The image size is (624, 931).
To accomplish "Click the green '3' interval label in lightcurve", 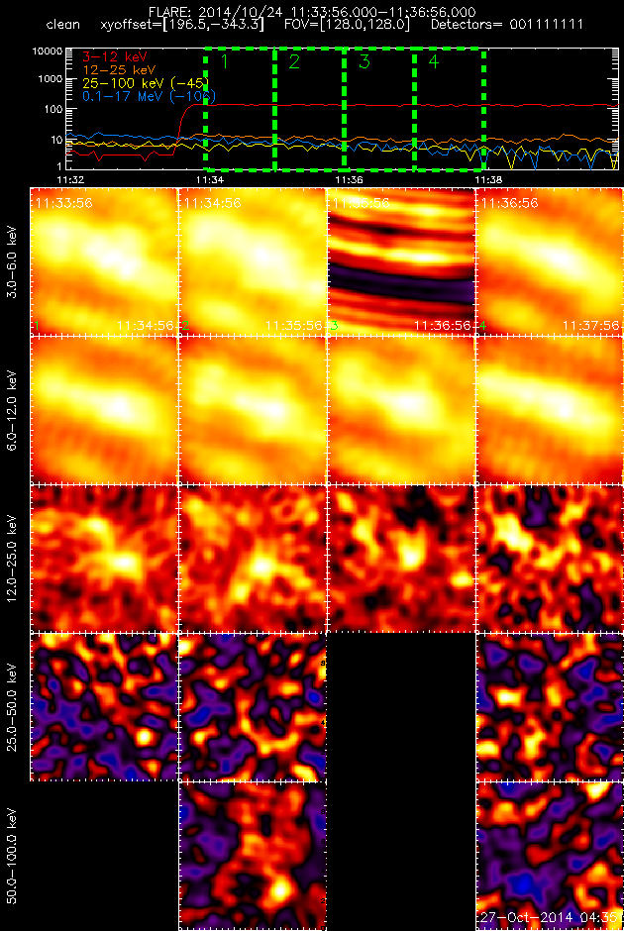I will [364, 61].
